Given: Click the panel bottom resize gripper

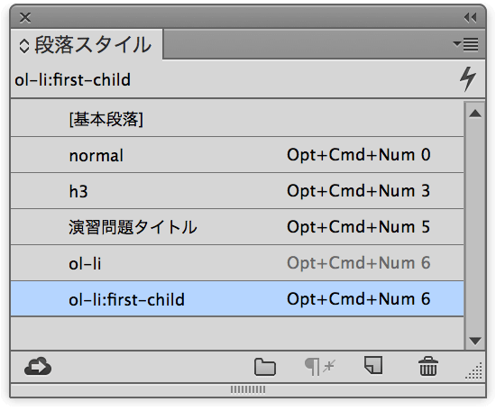Looking at the screenshot, I should 248,389.
